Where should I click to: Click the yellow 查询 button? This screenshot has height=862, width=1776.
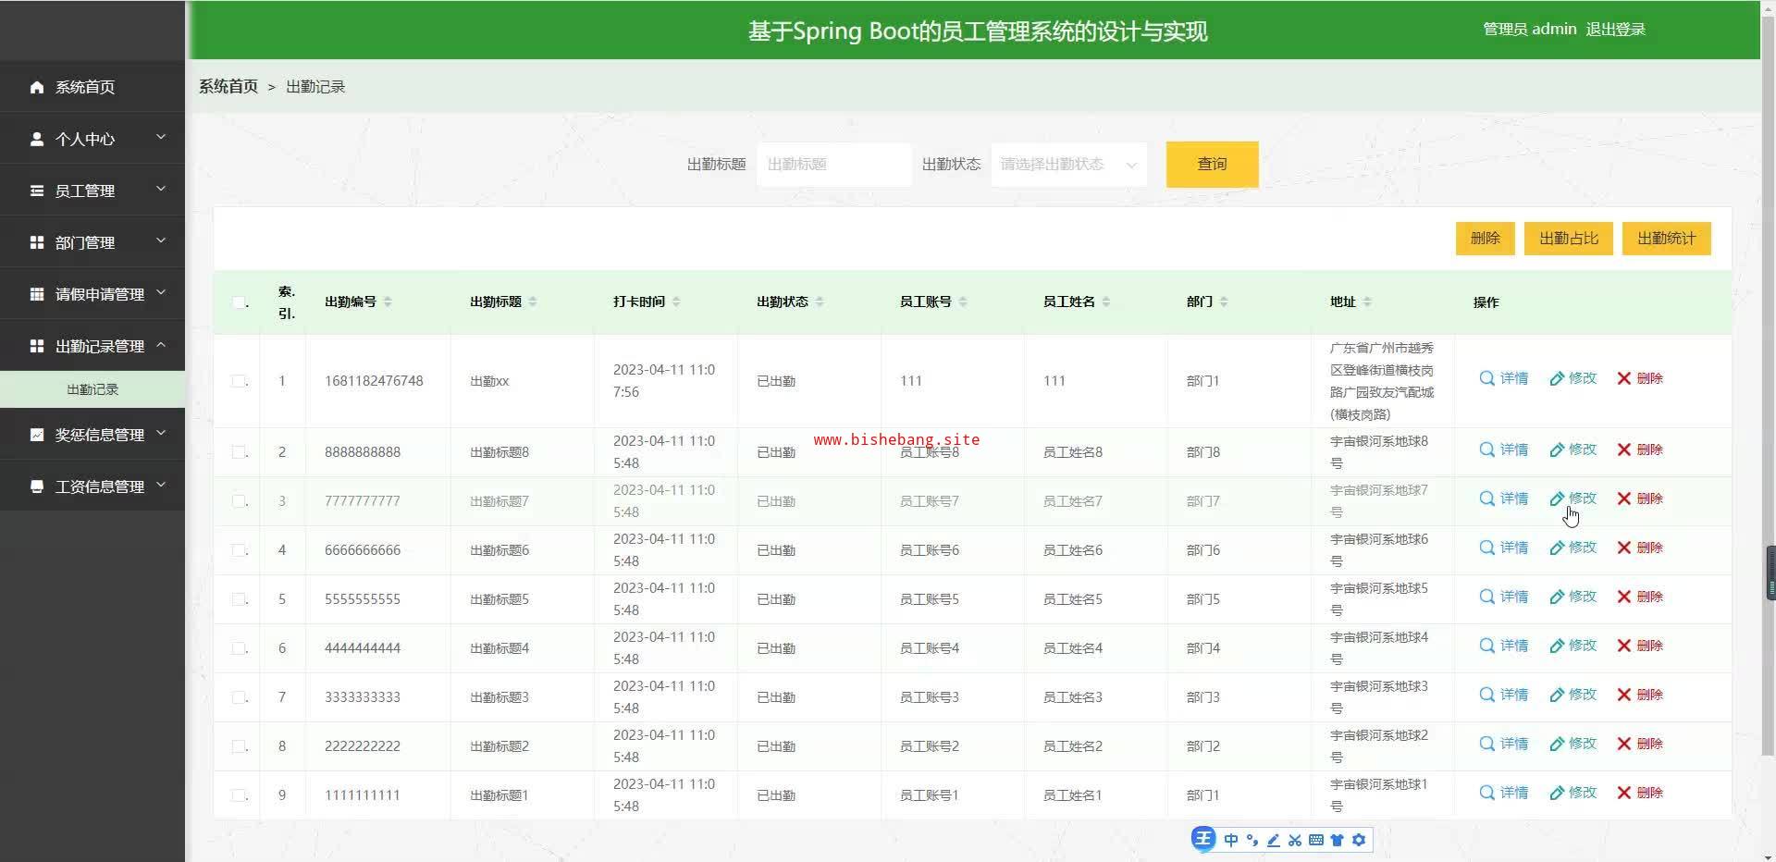pos(1212,165)
